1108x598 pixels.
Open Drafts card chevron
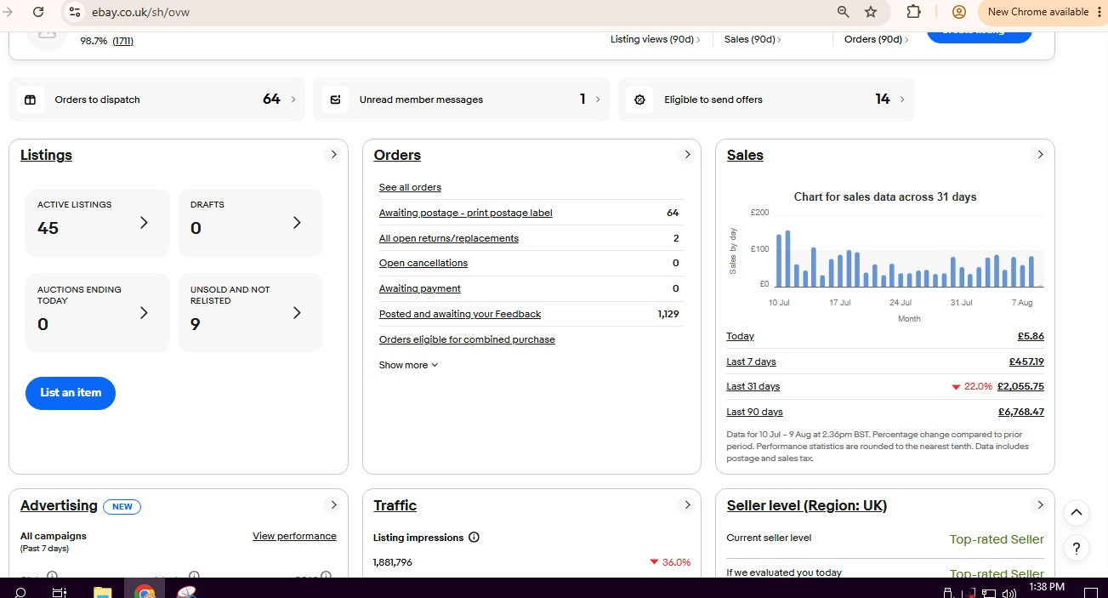click(297, 223)
